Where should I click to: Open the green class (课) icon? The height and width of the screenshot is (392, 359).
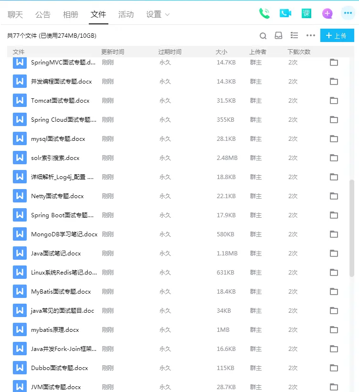(306, 13)
